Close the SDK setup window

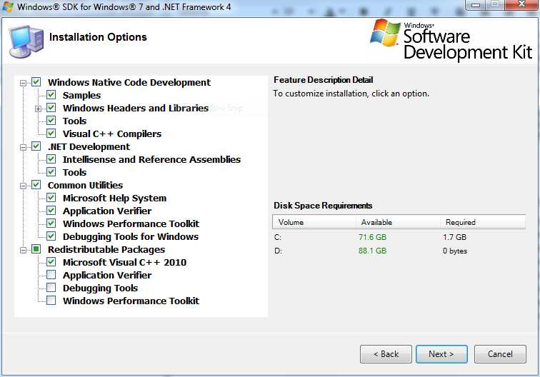[521, 5]
